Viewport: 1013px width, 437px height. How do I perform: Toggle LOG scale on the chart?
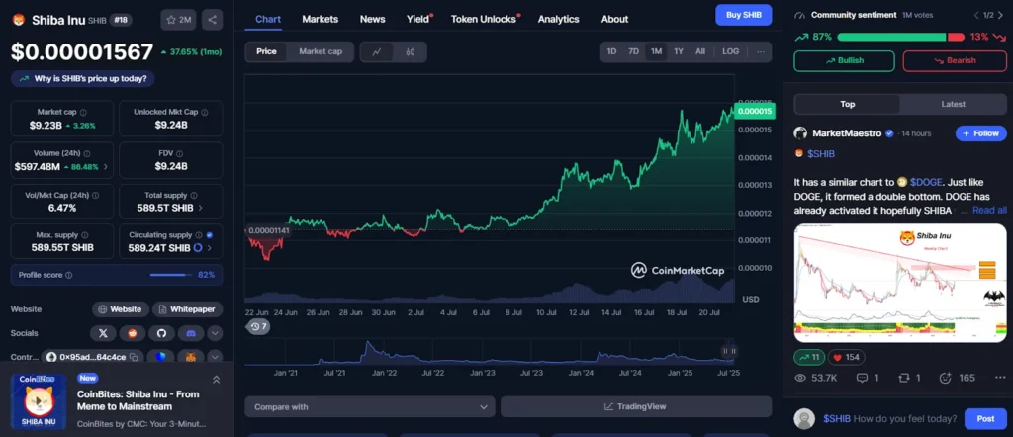coord(731,51)
